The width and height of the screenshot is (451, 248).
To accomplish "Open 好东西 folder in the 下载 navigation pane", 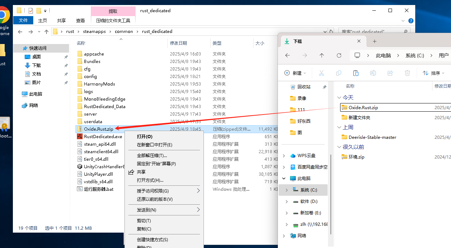I will (x=304, y=121).
